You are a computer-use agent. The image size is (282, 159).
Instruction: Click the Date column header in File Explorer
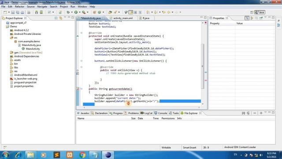140,118
